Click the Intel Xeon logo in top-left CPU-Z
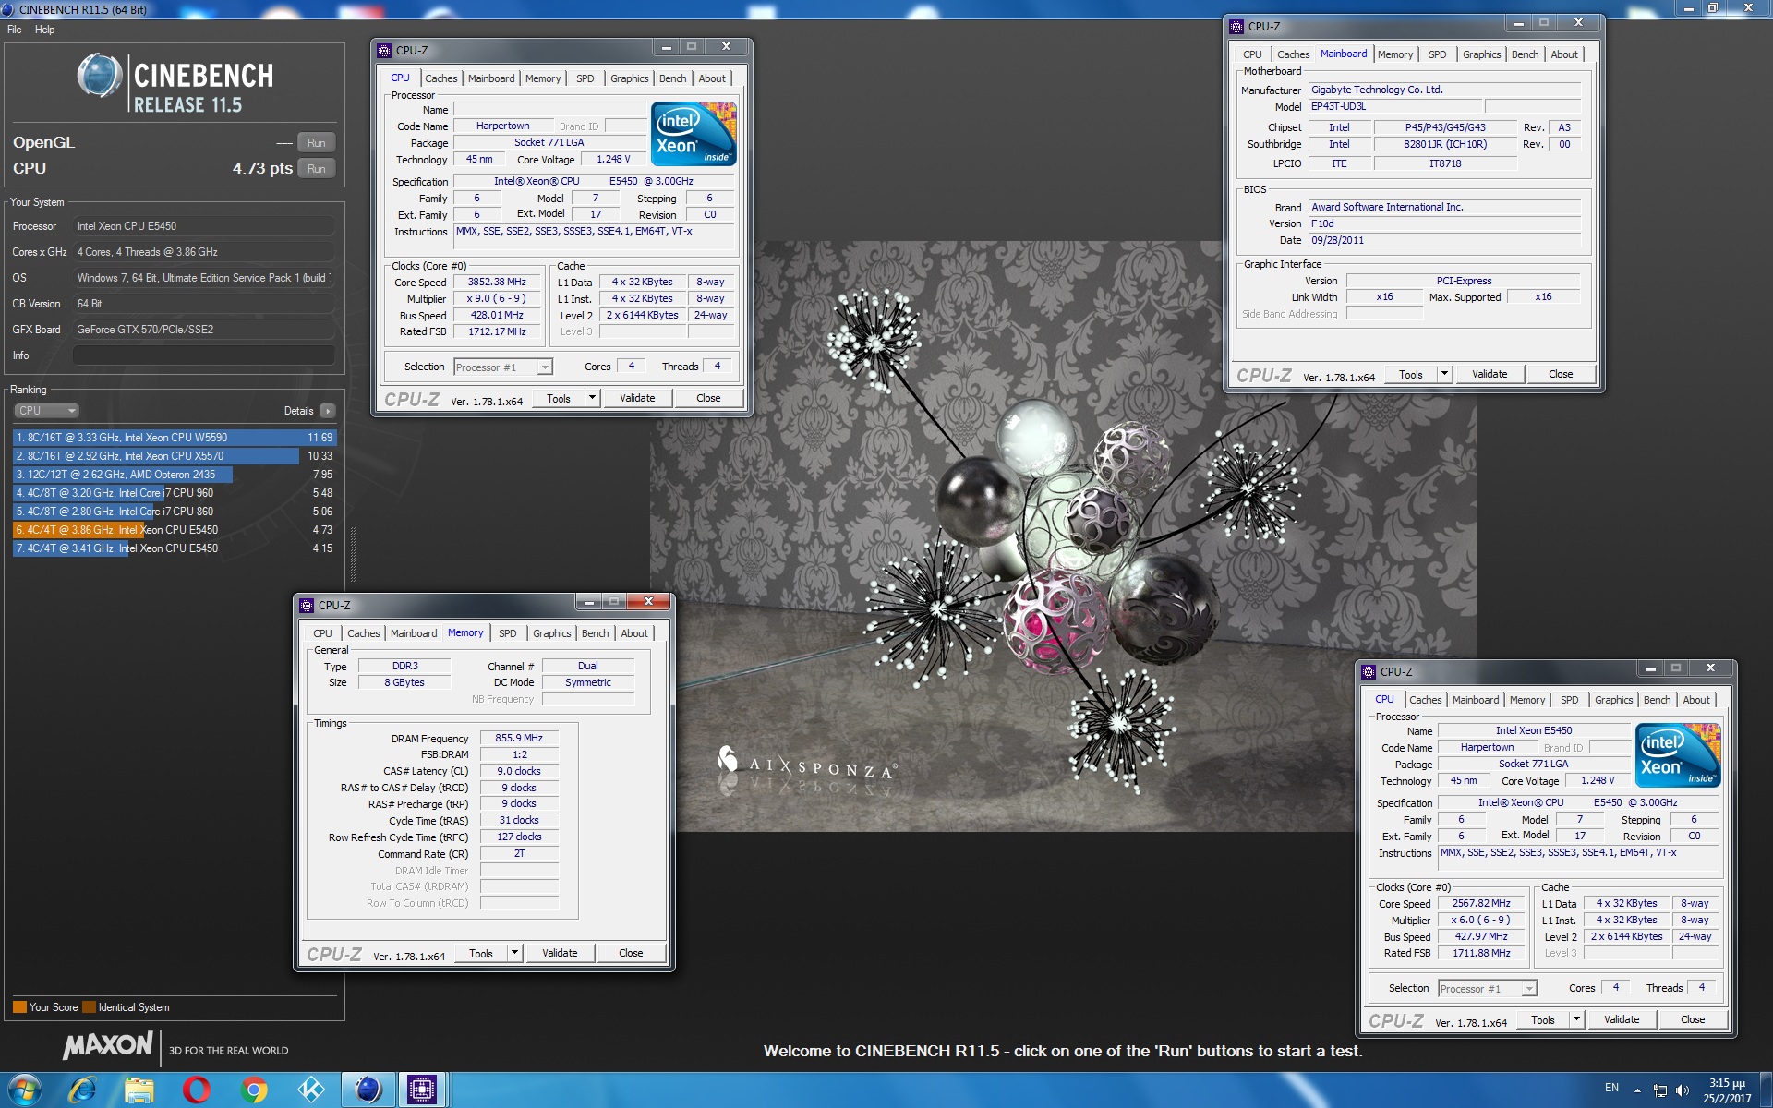This screenshot has height=1108, width=1773. pos(694,134)
